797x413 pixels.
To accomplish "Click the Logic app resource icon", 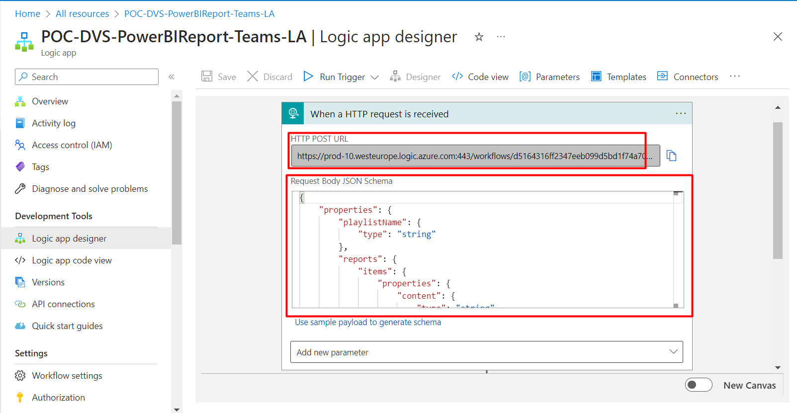I will (24, 42).
